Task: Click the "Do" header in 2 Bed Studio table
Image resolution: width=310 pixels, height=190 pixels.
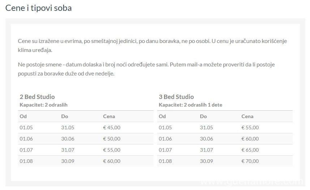Action: click(65, 116)
